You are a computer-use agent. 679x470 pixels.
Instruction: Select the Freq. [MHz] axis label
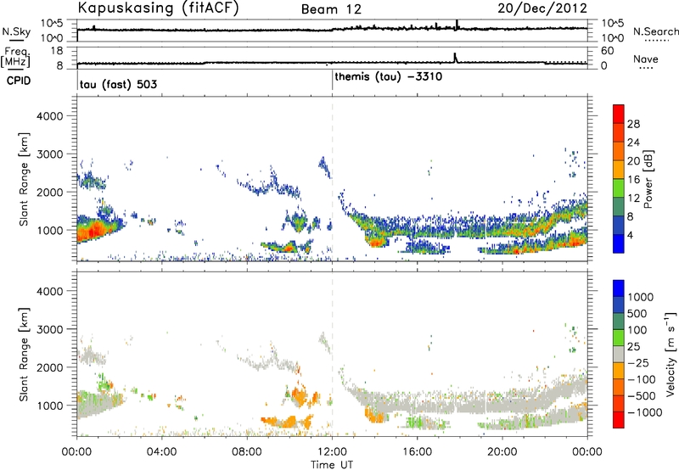pos(15,57)
